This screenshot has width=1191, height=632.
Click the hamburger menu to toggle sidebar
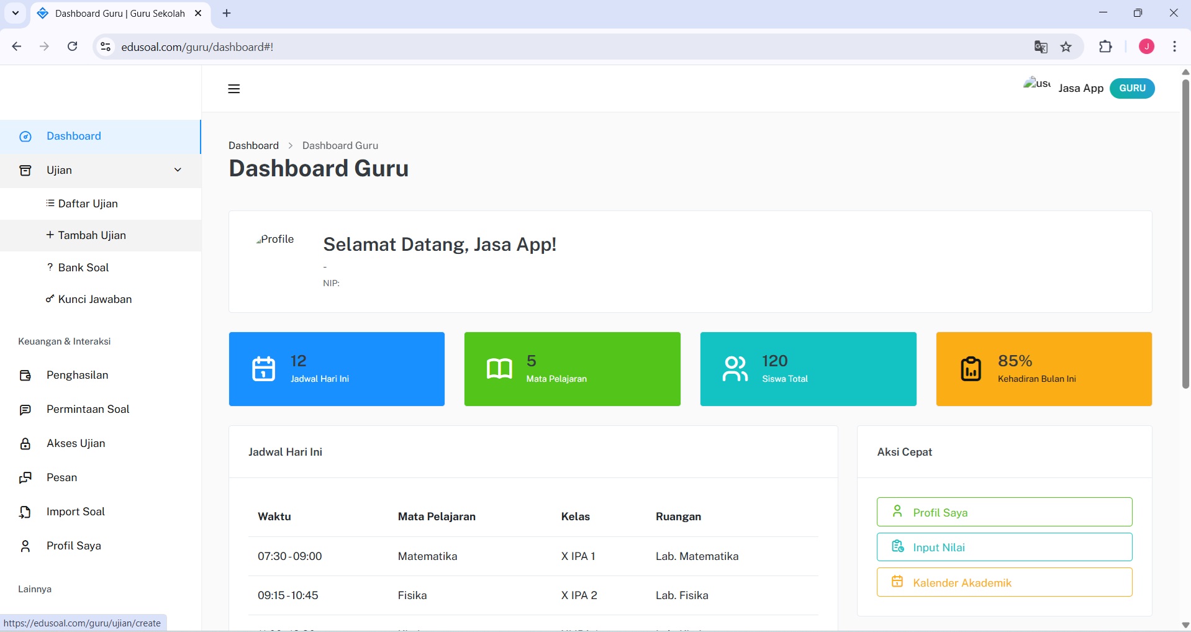233,89
